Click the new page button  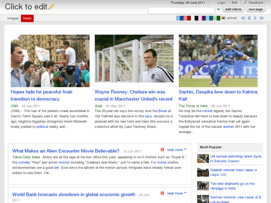tap(256, 9)
